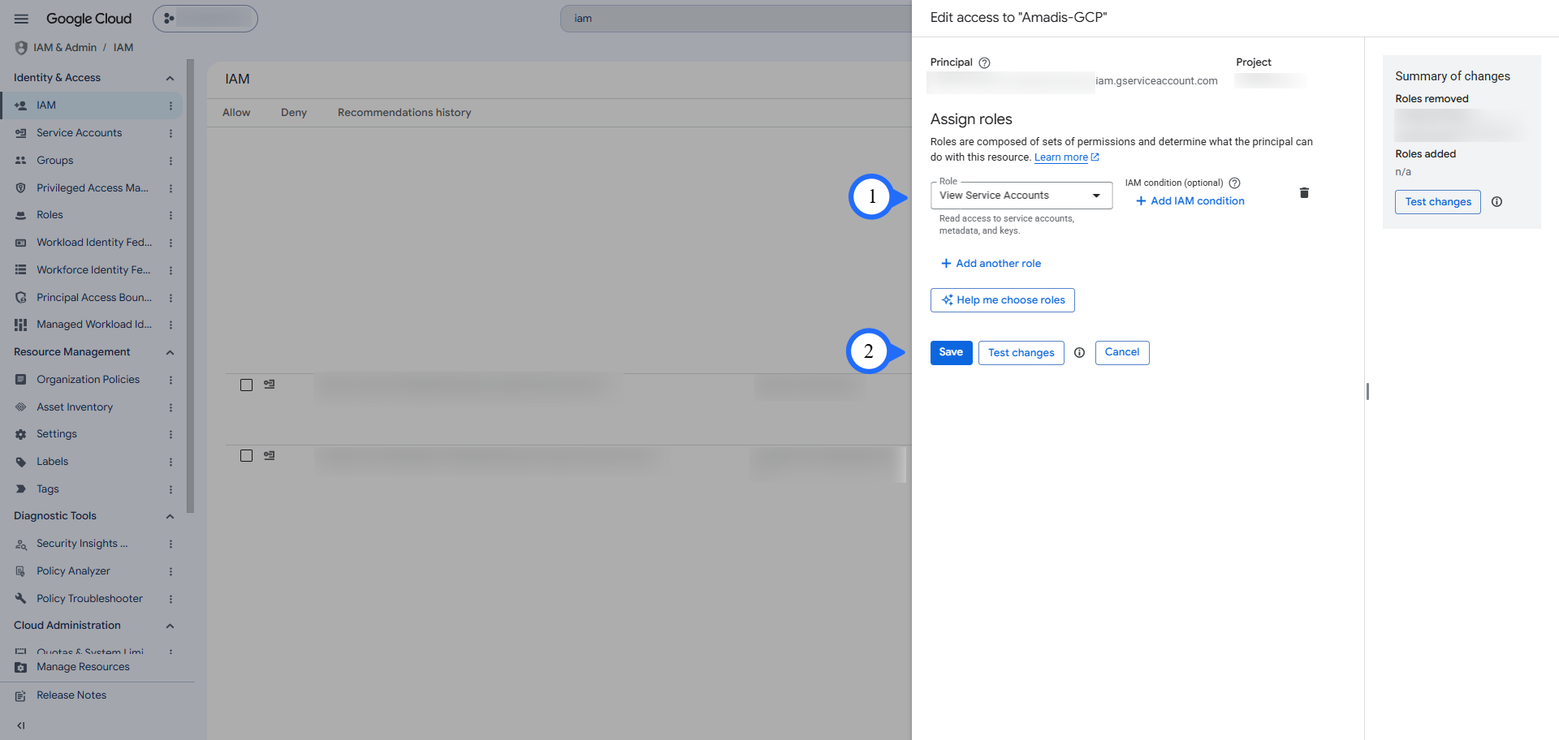Open Policy Troubleshooter in sidebar
The width and height of the screenshot is (1559, 740).
pos(89,599)
